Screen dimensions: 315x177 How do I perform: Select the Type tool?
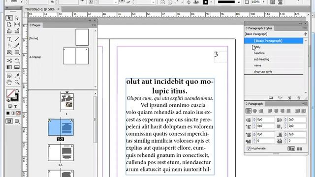tap(9, 39)
